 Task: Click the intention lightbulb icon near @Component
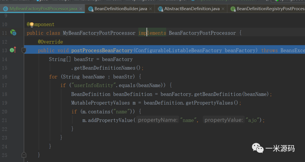coord(32,25)
